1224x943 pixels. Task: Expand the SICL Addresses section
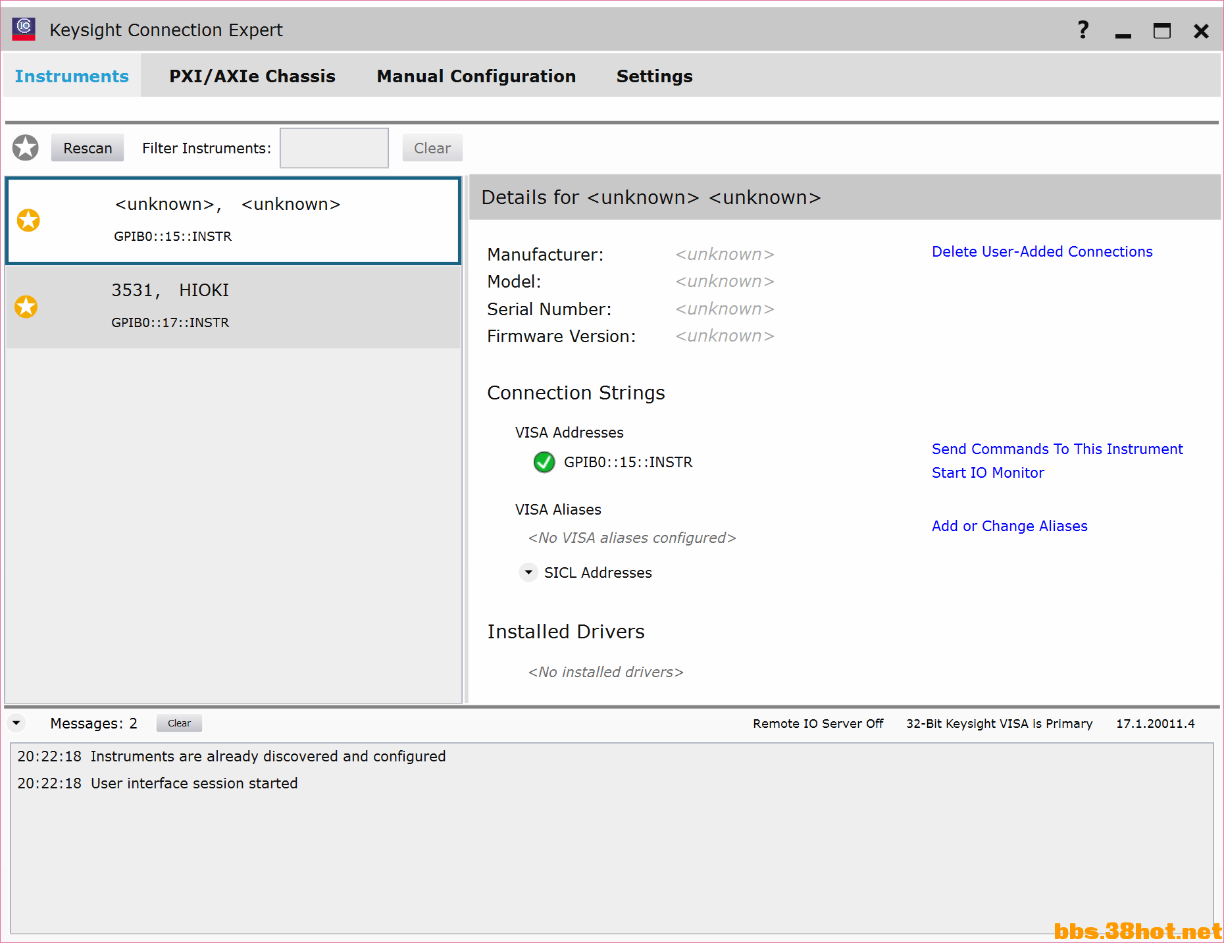click(x=528, y=573)
